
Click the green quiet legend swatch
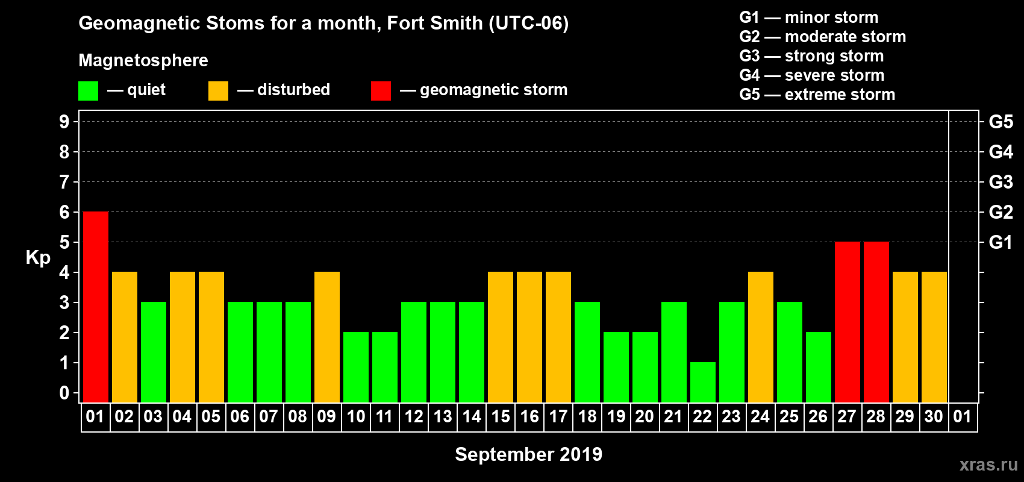(x=89, y=91)
